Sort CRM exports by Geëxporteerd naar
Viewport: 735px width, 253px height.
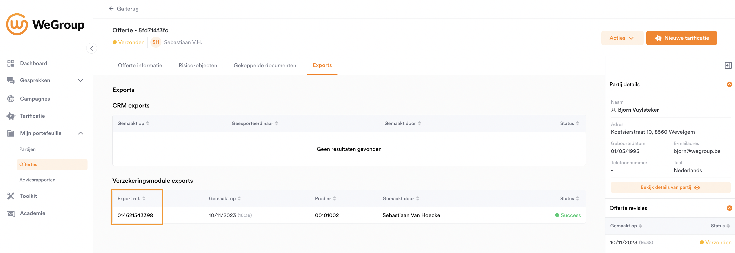click(x=276, y=123)
